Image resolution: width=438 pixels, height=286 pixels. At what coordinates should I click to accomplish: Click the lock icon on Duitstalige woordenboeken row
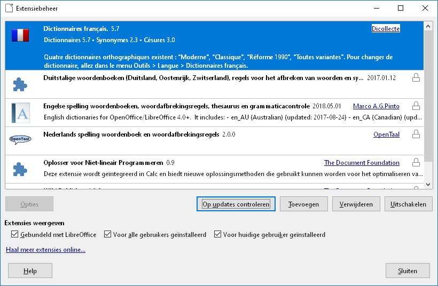416,77
